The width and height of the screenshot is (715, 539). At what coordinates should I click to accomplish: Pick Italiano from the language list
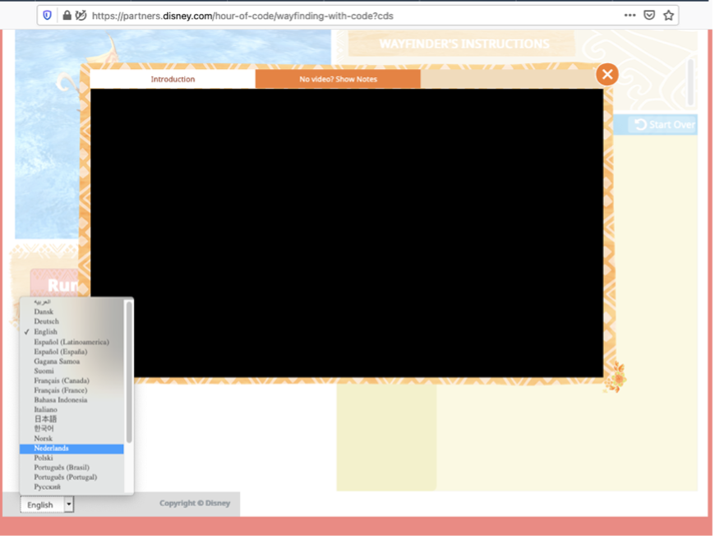(71, 409)
